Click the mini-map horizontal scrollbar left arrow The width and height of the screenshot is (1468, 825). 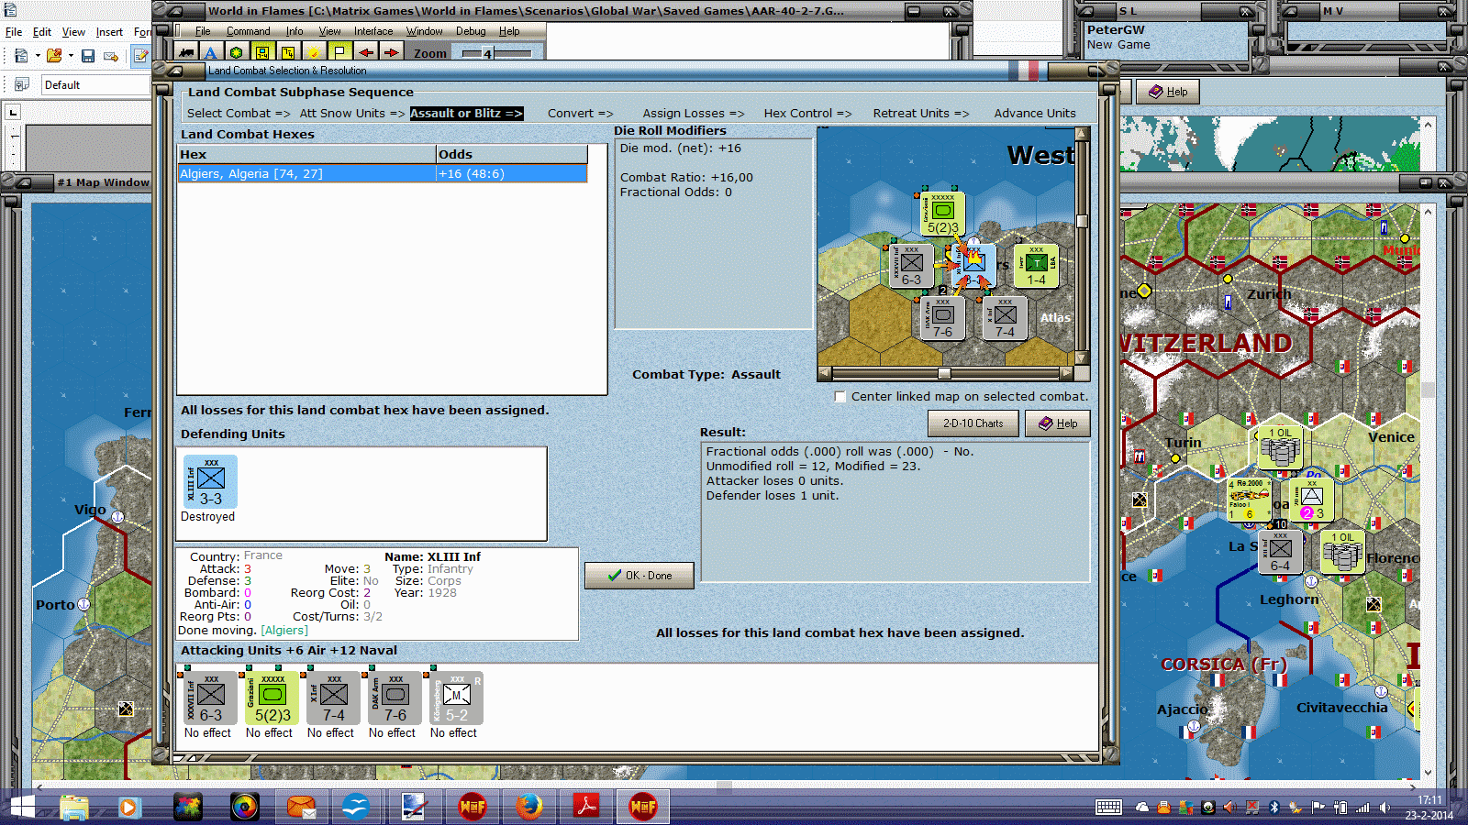(825, 373)
